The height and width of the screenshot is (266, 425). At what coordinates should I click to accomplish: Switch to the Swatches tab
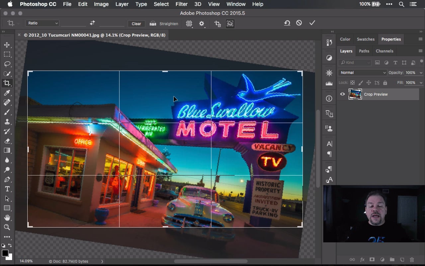[x=366, y=39]
